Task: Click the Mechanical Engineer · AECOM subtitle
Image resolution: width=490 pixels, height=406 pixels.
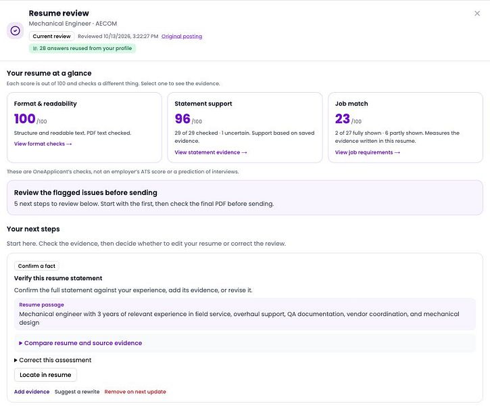Action: click(73, 24)
